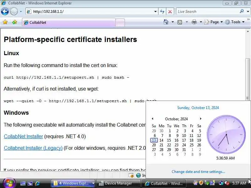Click the curl setupcert.sh command text
Viewport: 251px width, 188px height.
pos(67,77)
